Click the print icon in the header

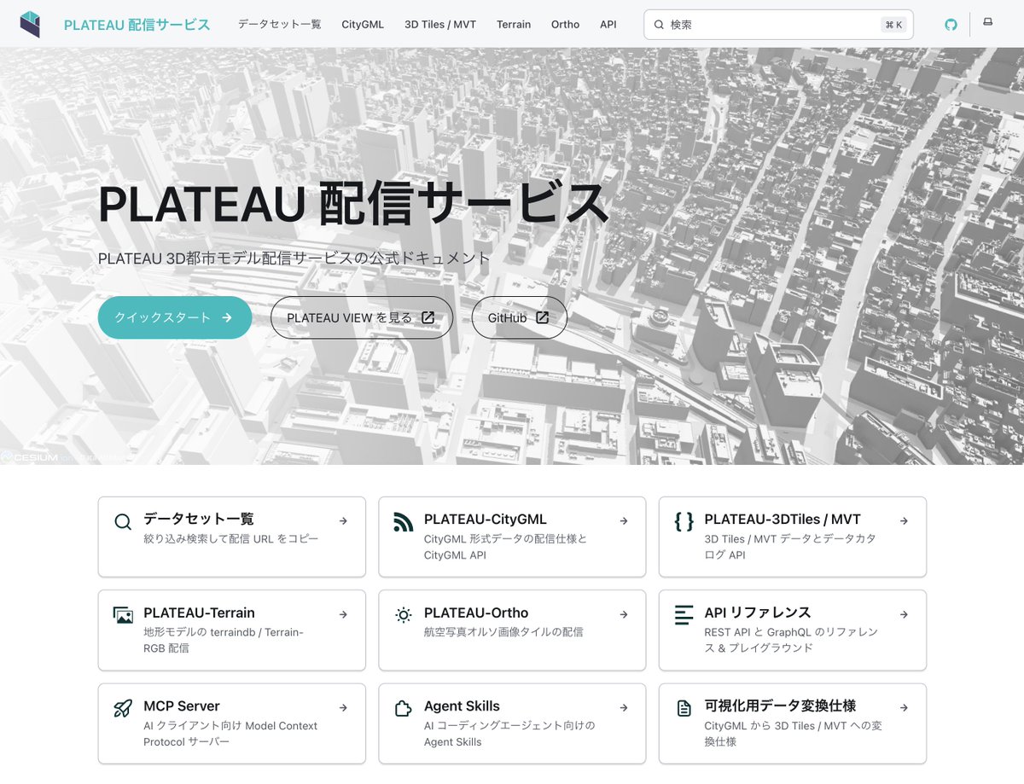point(987,23)
